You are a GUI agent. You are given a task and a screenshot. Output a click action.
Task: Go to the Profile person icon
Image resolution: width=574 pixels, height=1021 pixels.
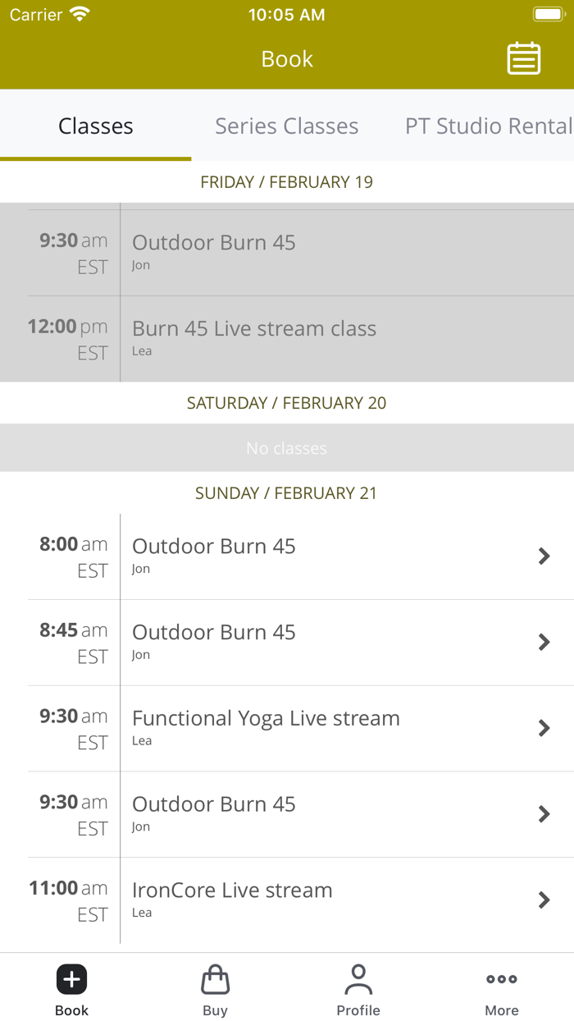tap(358, 979)
